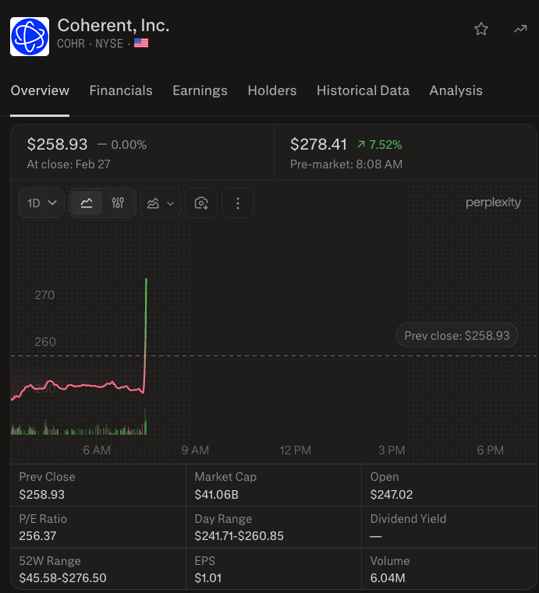Image resolution: width=539 pixels, height=593 pixels.
Task: Click the Coherent blue logo icon
Action: coord(30,37)
